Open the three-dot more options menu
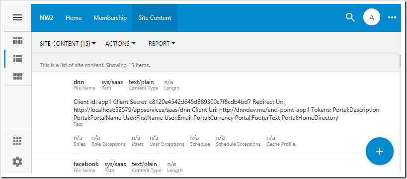Screen dimensions: 407x179 392,17
